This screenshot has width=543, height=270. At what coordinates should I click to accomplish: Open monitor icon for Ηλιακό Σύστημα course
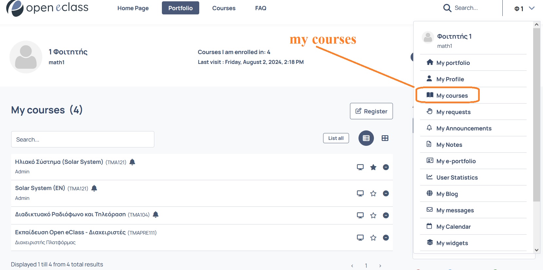360,167
